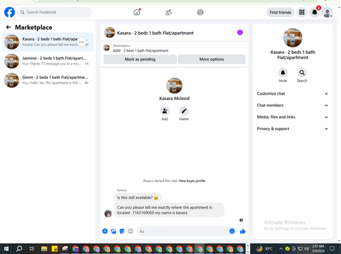
Task: Open Windows Start menu
Action: [x=6, y=249]
